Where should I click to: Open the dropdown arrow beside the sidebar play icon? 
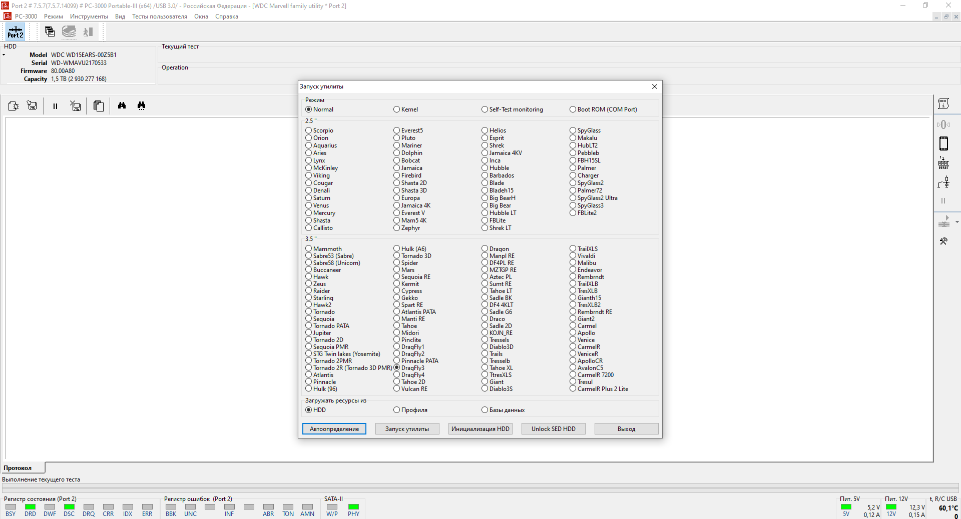tap(957, 221)
